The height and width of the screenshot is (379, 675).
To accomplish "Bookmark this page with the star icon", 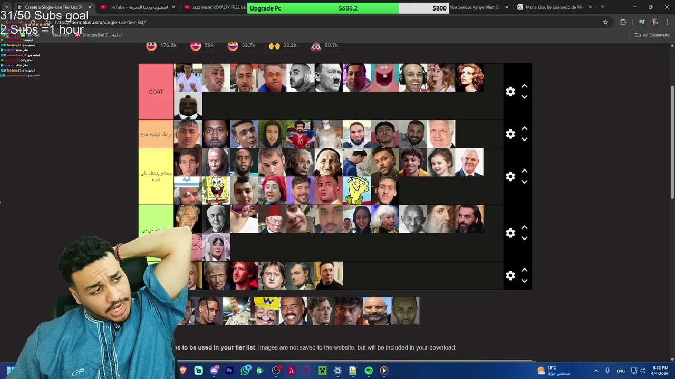I will pyautogui.click(x=605, y=22).
